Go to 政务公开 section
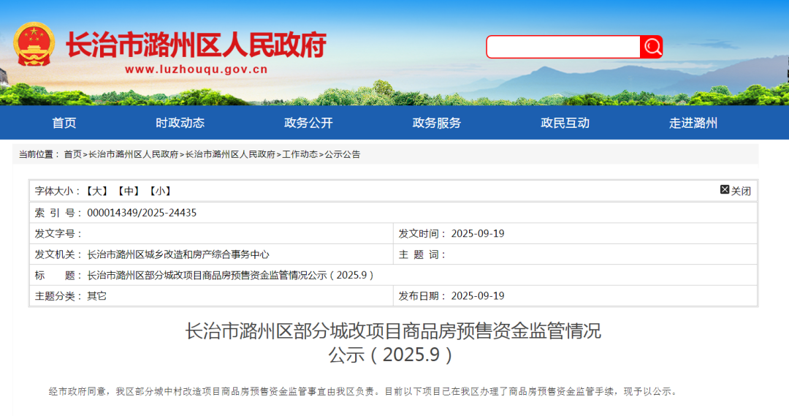Viewport: 789px width, 416px height. 308,123
